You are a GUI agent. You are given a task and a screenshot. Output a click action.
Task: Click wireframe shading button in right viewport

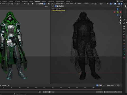click(x=121, y=4)
